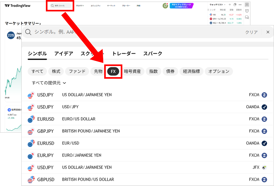
Task: Select the FX filter chip
Action: (x=113, y=71)
